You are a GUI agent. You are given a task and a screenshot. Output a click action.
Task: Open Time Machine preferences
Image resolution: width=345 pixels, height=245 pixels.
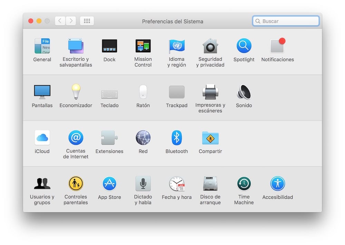click(x=244, y=184)
